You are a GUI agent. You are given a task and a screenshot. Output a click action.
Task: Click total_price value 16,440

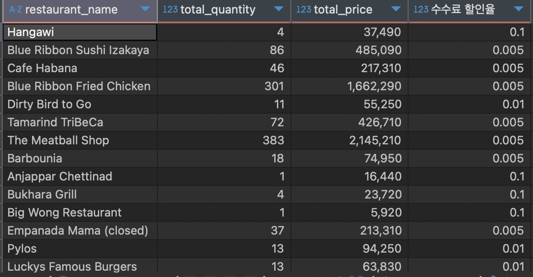point(383,176)
